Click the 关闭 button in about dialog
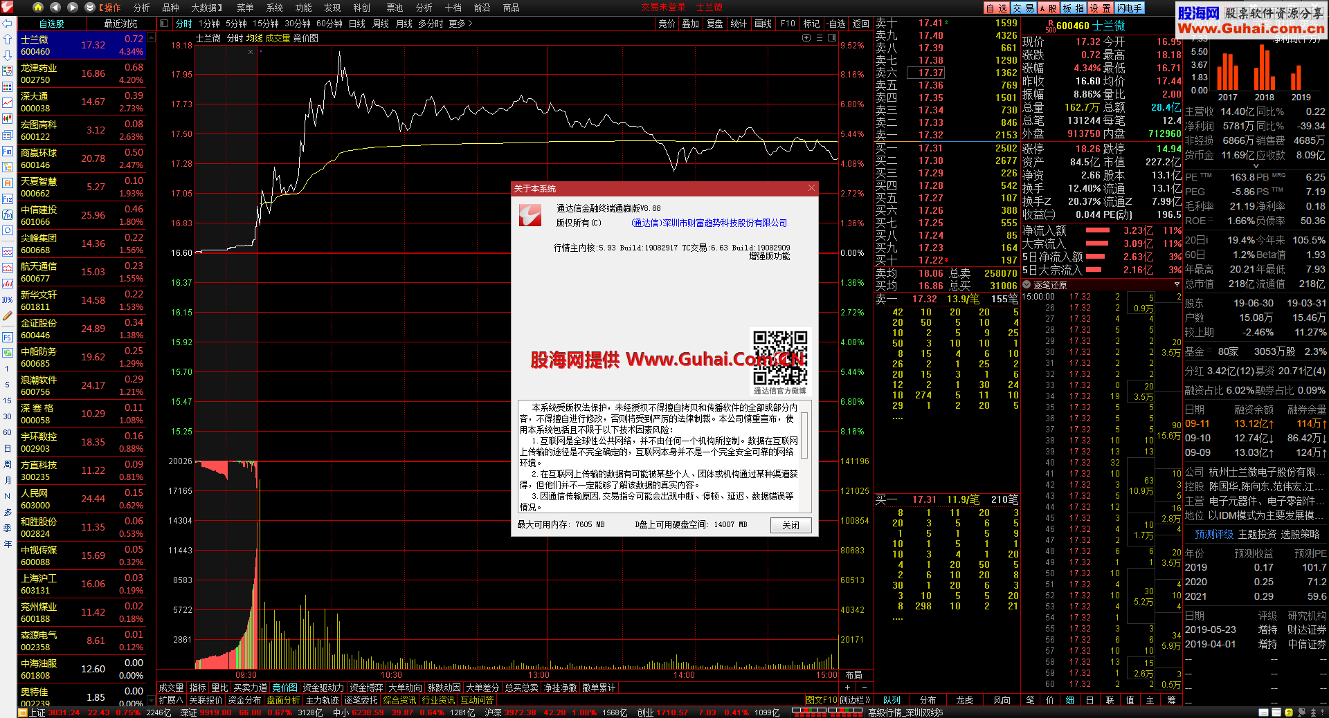This screenshot has height=718, width=1329. (x=790, y=525)
